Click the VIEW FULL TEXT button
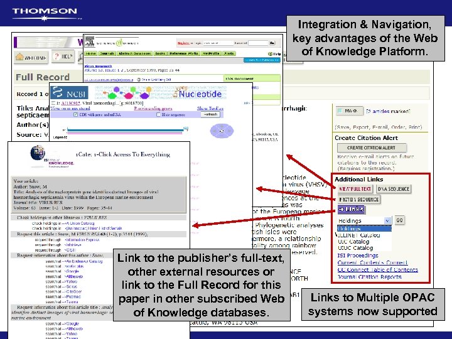The image size is (452, 339). click(x=355, y=189)
